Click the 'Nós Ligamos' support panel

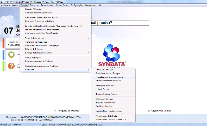[12, 43]
